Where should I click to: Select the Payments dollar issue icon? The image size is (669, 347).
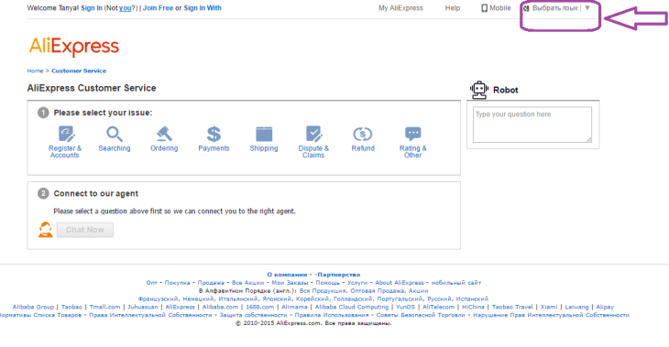tap(214, 134)
